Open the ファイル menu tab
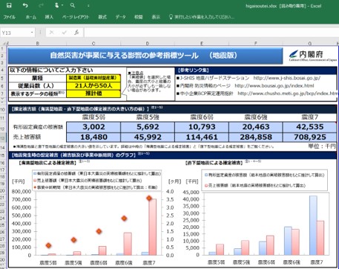Screen dimensions: 339x269 coord(10,17)
